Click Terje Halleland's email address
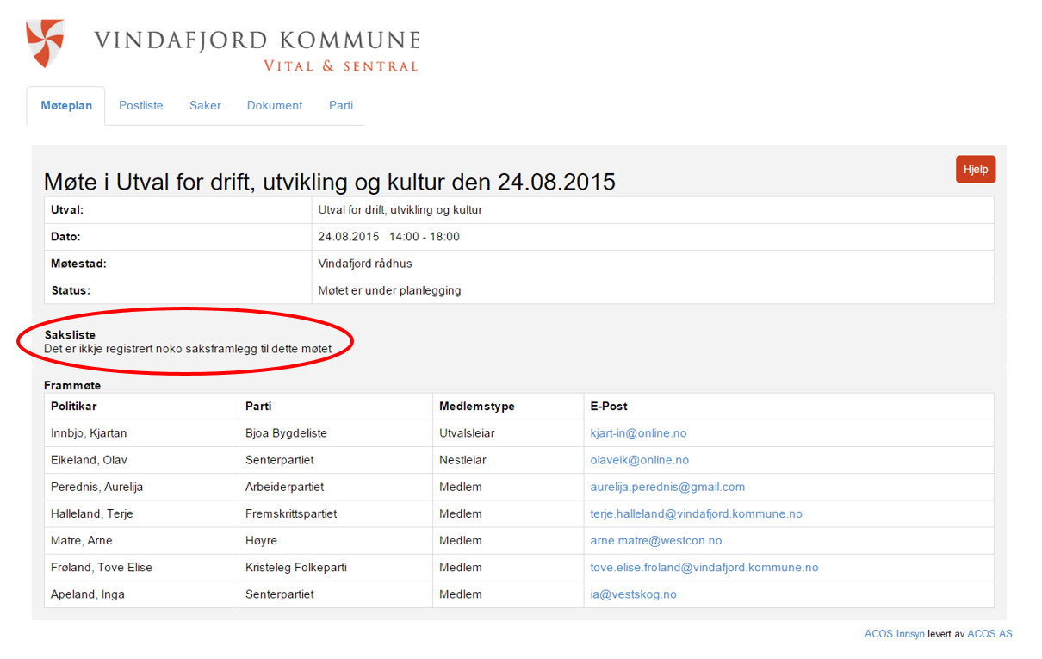This screenshot has height=659, width=1042. (696, 513)
